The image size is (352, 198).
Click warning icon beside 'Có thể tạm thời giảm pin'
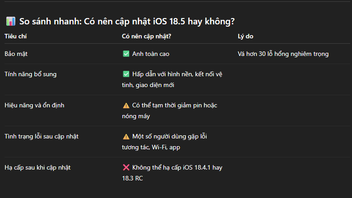126,106
